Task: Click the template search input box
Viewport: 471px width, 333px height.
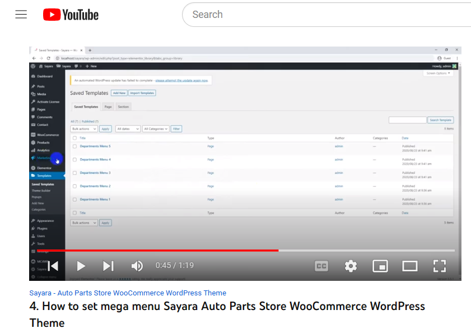Action: (408, 120)
